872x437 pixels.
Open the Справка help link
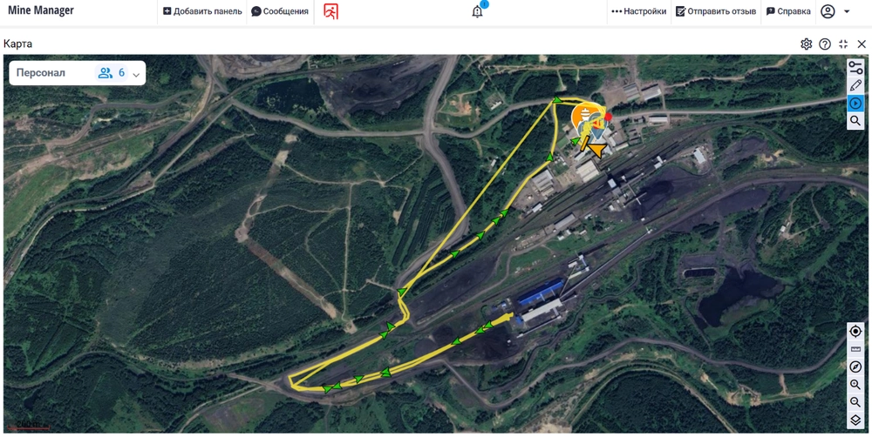(788, 11)
